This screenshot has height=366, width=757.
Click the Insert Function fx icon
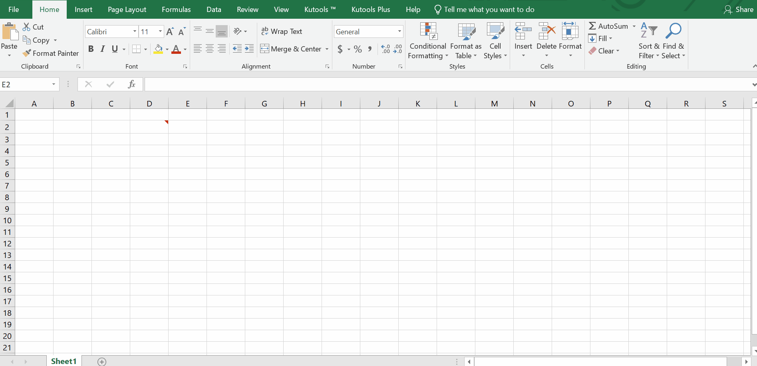[131, 84]
